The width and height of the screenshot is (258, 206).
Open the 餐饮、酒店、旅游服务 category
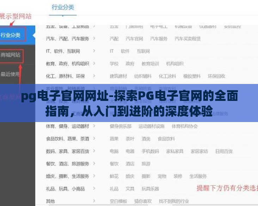(67, 164)
